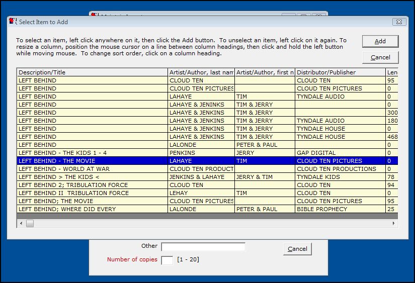Click the PENKINS author cell
415x283 pixels.
201,153
